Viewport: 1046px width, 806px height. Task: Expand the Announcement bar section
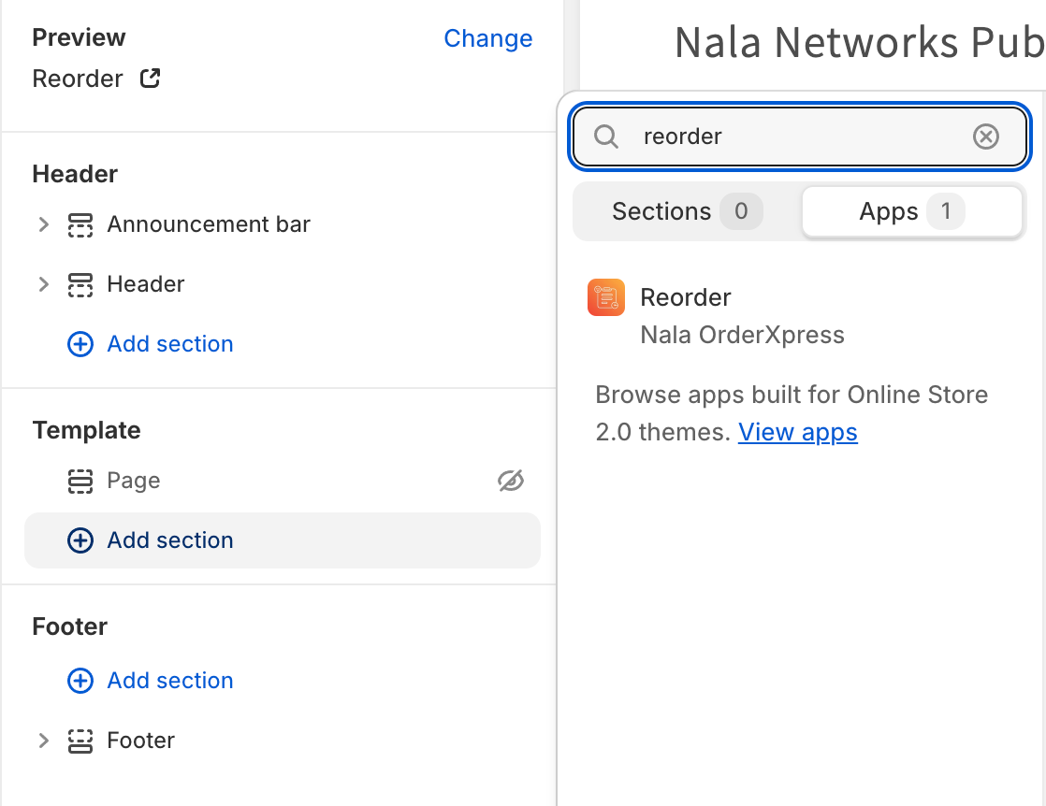[43, 224]
